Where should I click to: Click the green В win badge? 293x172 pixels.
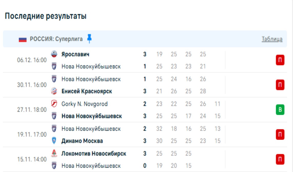(x=280, y=110)
